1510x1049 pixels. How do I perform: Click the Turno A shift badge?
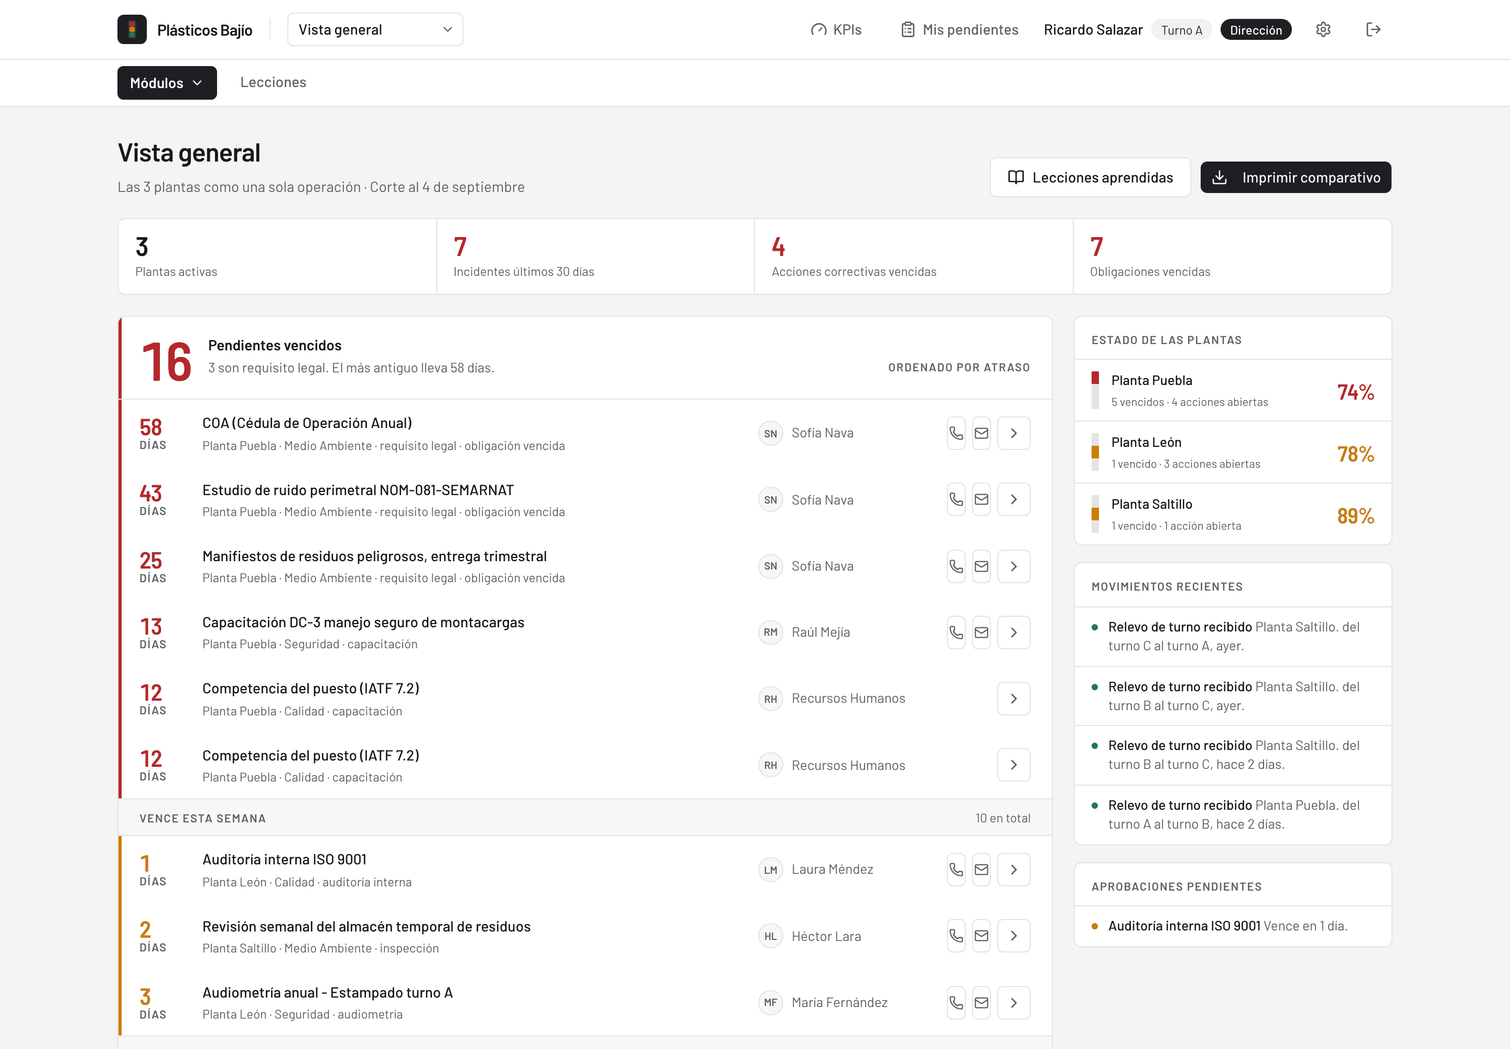coord(1181,30)
